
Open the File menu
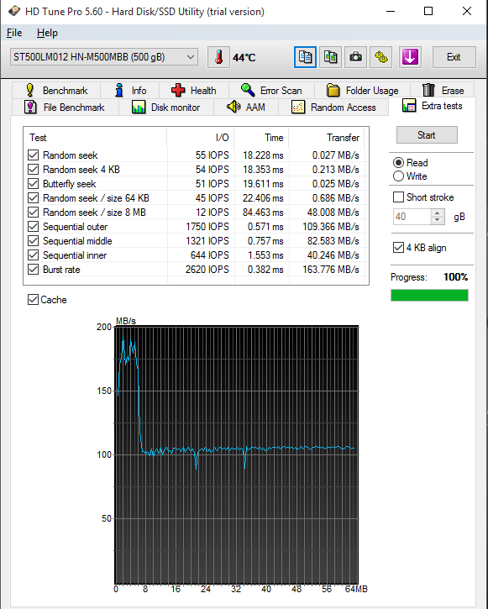pos(14,33)
